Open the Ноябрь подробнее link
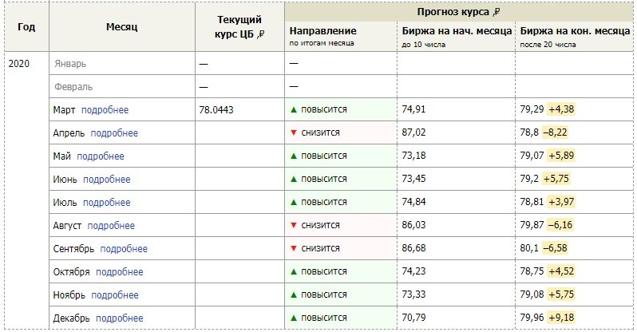Image resolution: width=637 pixels, height=332 pixels. click(115, 295)
